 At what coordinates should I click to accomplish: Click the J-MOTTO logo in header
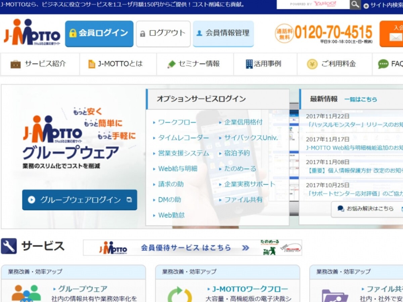tap(32, 32)
